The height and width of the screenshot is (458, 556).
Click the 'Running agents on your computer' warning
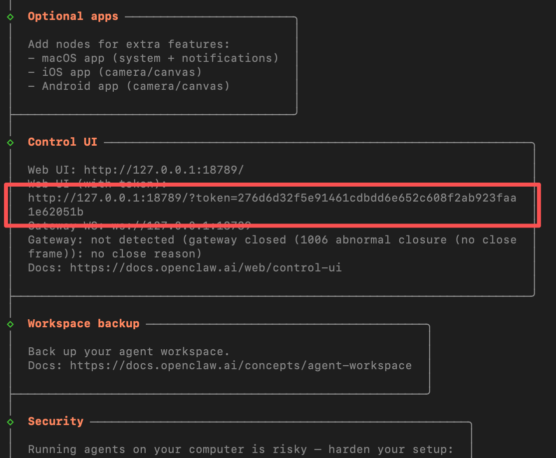point(241,450)
